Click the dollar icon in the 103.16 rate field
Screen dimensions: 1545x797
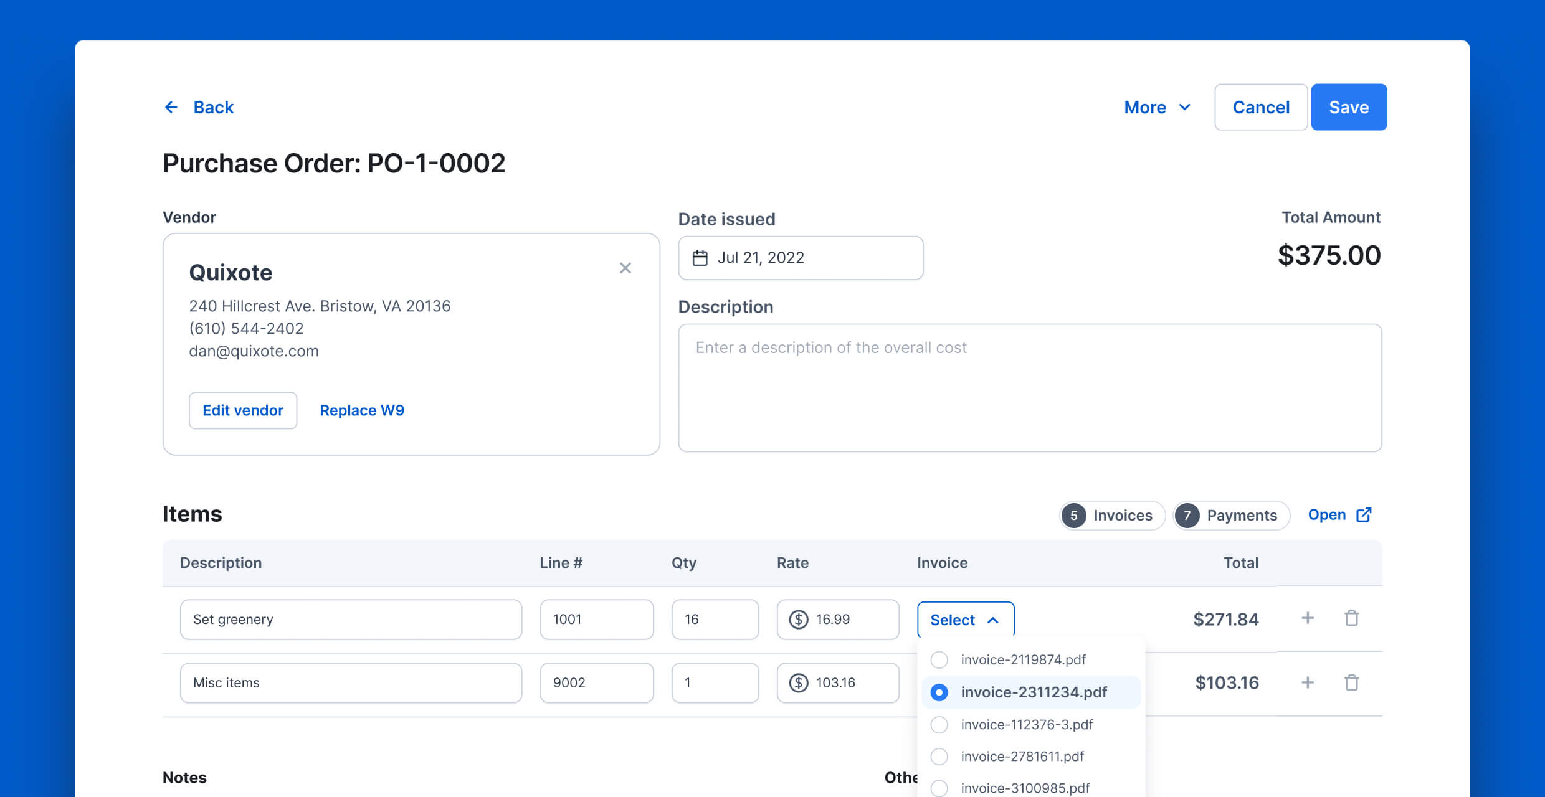pyautogui.click(x=799, y=683)
